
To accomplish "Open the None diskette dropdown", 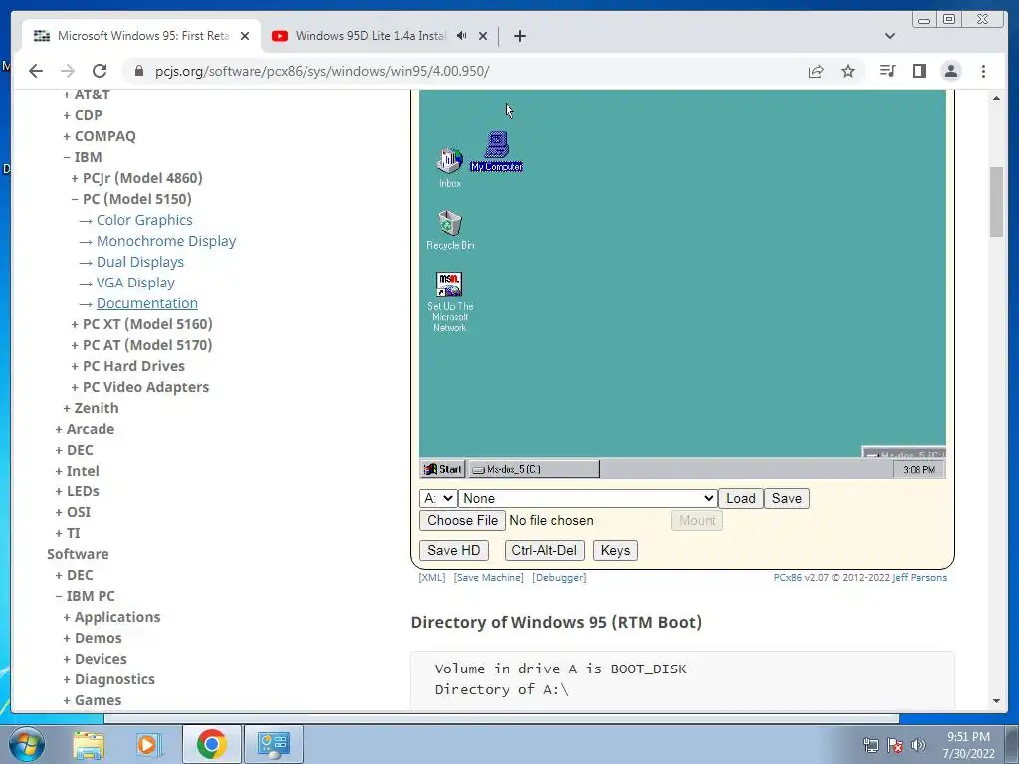I will point(587,499).
